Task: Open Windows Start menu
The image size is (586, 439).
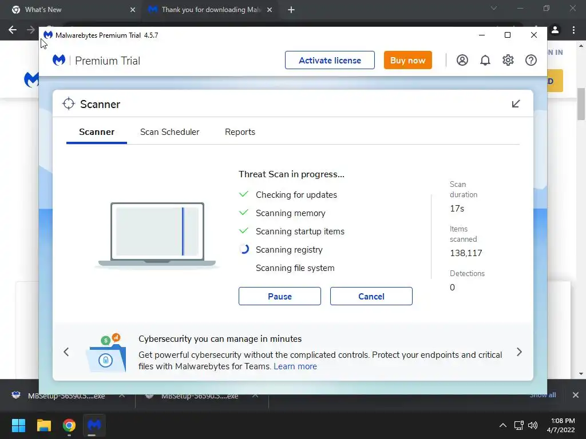Action: click(x=18, y=425)
